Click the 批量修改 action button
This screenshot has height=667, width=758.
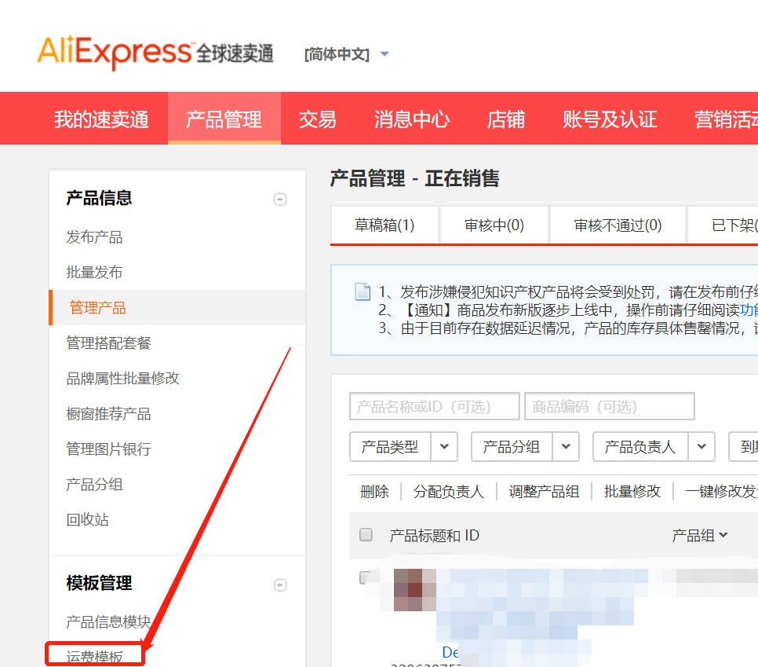click(x=632, y=492)
